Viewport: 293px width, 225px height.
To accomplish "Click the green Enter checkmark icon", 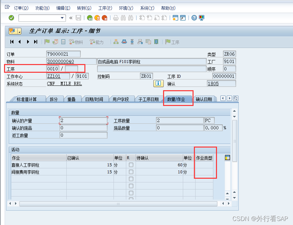I will click(x=11, y=18).
